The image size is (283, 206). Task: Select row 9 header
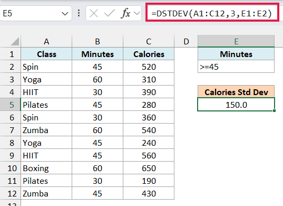[x=11, y=155]
